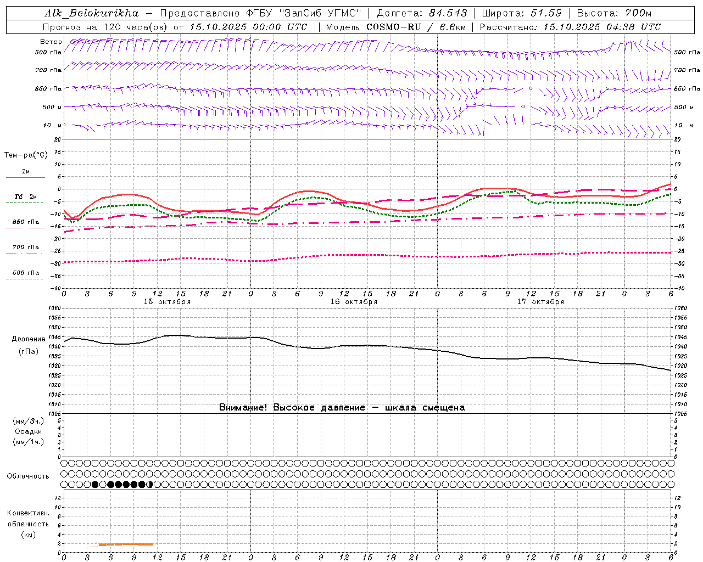The width and height of the screenshot is (703, 562).
Task: Click the half-filled cloud cover circle
Action: pos(150,485)
